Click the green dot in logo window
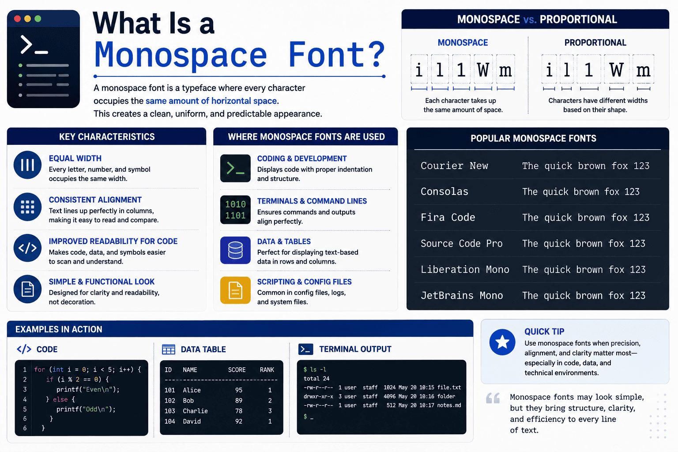 [38, 19]
